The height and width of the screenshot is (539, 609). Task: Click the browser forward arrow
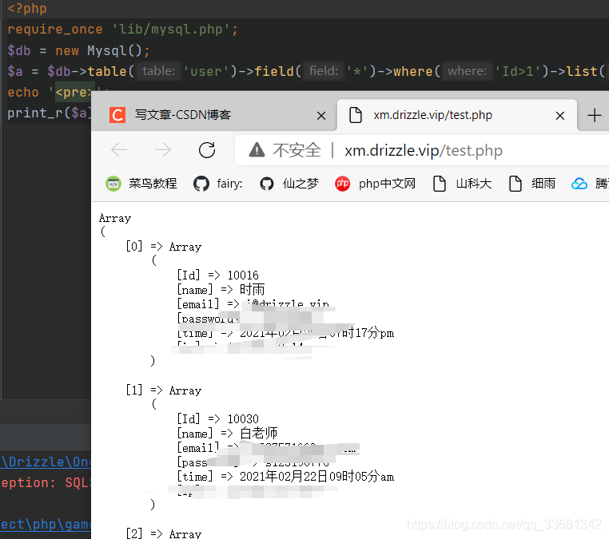(163, 150)
